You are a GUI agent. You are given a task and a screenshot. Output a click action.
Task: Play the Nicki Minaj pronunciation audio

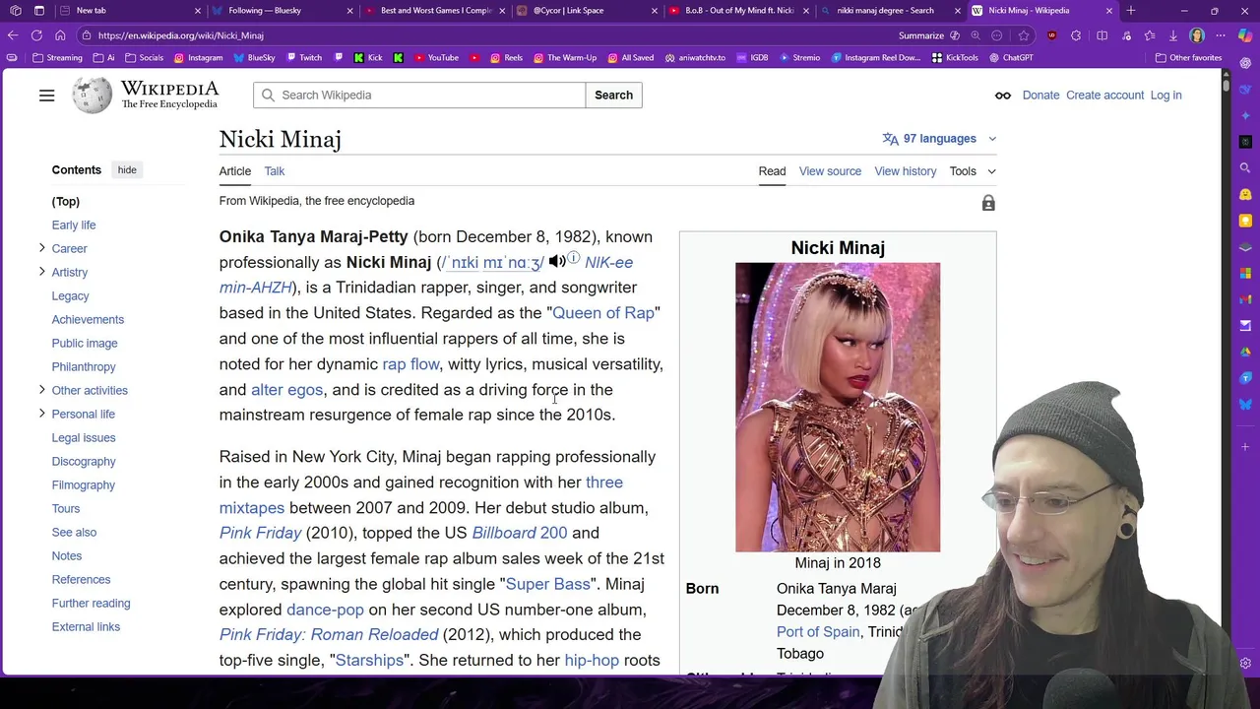tap(557, 262)
